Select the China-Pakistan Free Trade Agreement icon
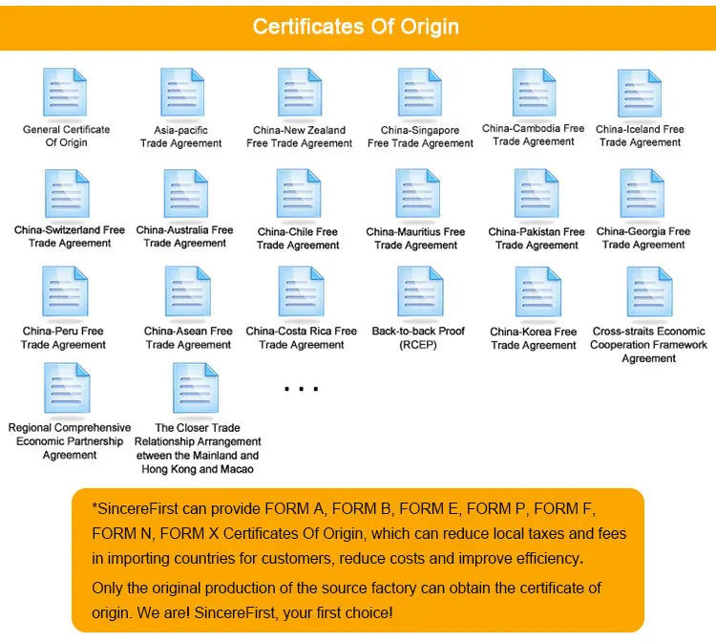The width and height of the screenshot is (716, 643). click(537, 193)
